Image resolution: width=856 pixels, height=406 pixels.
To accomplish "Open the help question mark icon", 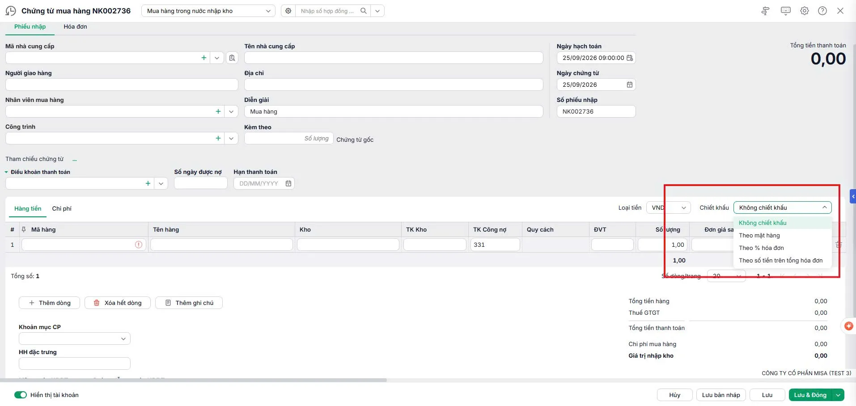I will coord(822,11).
